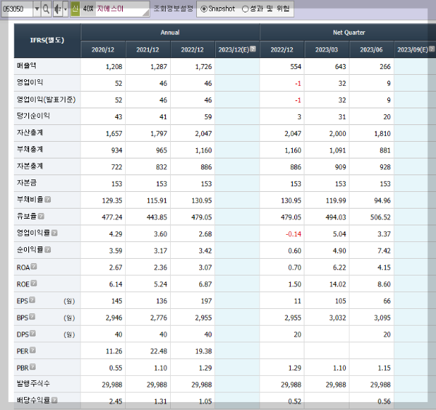Click the 당기순이익 row label
Viewport: 436px width, 410px height.
point(33,116)
